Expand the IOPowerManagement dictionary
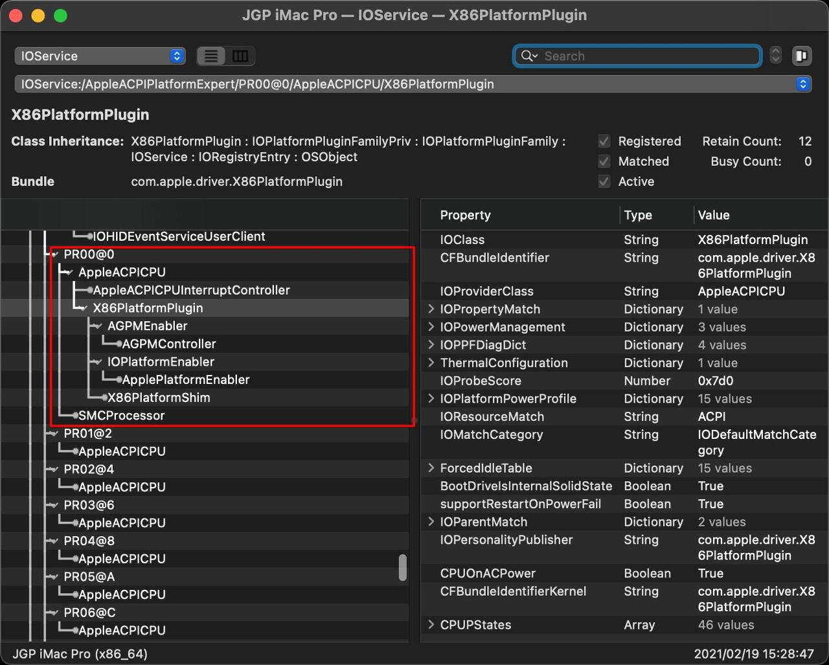 coord(431,327)
